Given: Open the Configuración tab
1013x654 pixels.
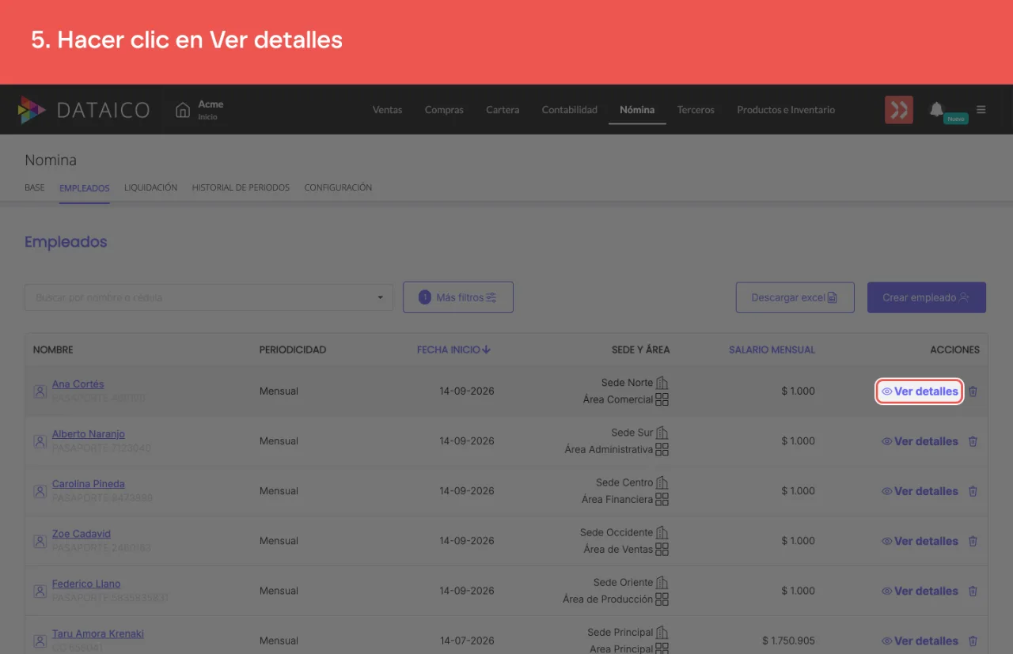Looking at the screenshot, I should click(338, 187).
